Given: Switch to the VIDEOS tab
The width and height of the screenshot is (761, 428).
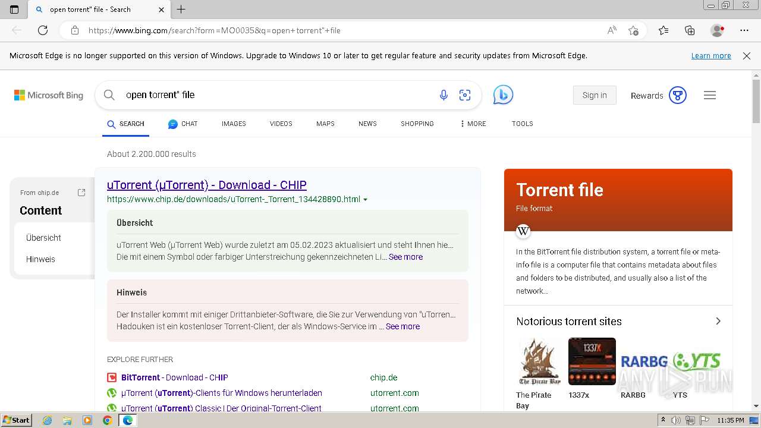Looking at the screenshot, I should point(281,124).
